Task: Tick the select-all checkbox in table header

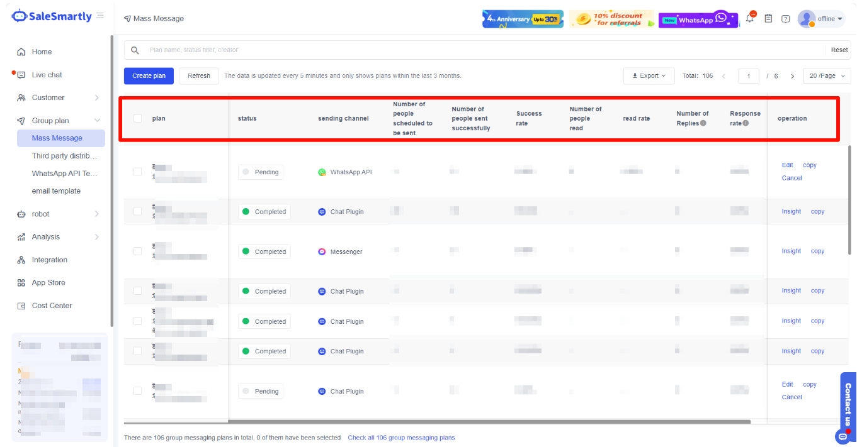Action: (138, 118)
